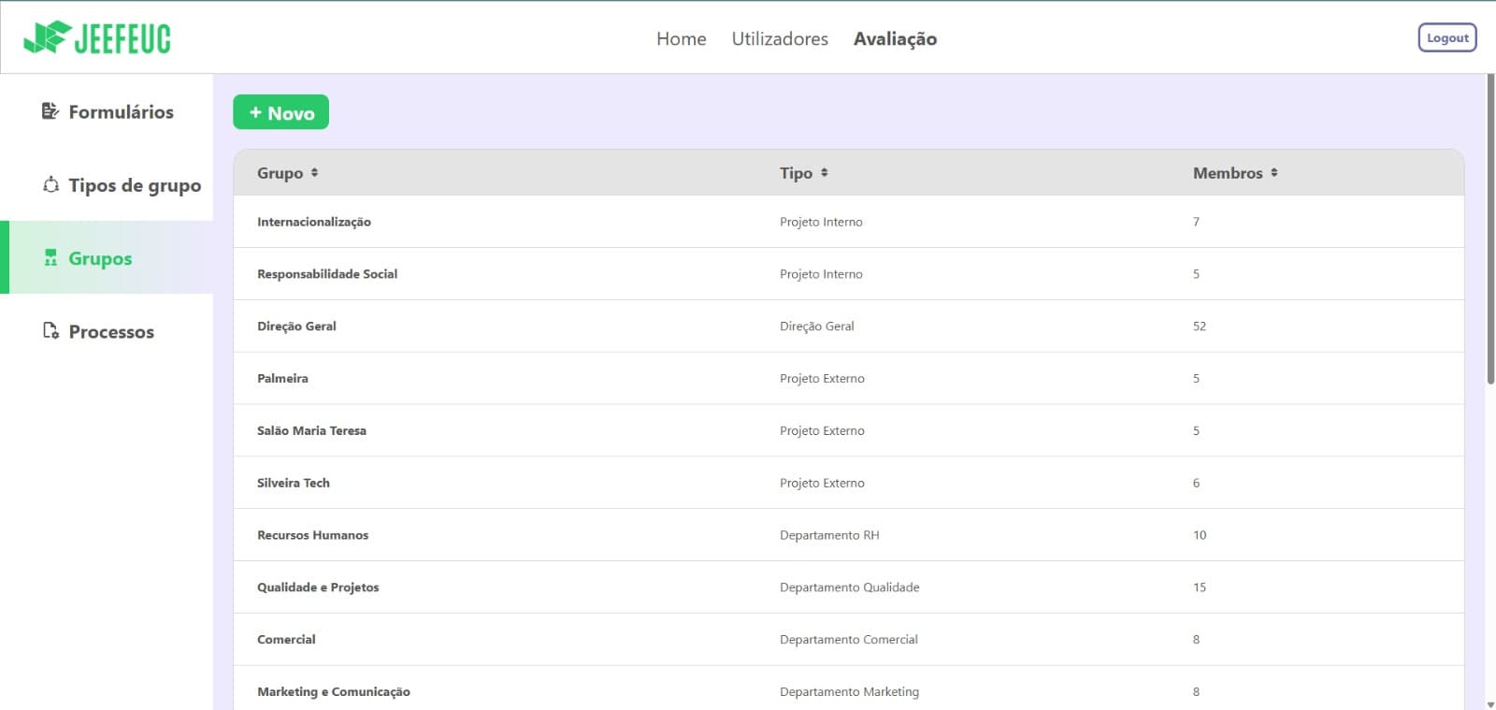Image resolution: width=1496 pixels, height=710 pixels.
Task: Click the Tipos de grupo icon
Action: coord(50,184)
